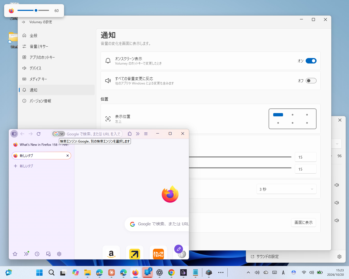This screenshot has width=349, height=279.
Task: Launch Google Chrome from the taskbar
Action: [x=172, y=272]
